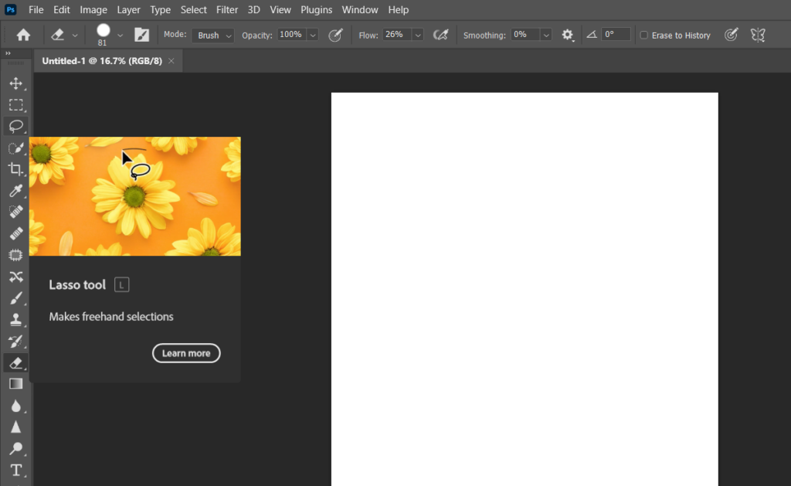
Task: Select the Lasso tool in the toolbar
Action: tap(15, 126)
